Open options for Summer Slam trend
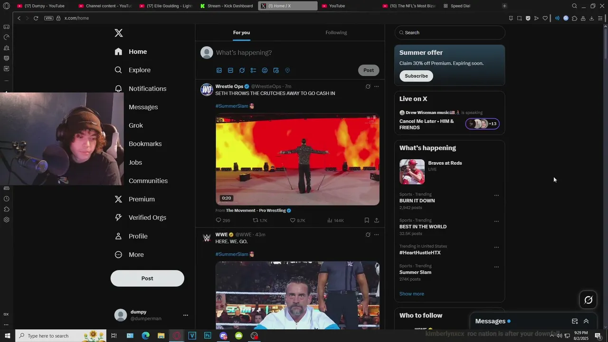This screenshot has height=342, width=608. coord(496,267)
